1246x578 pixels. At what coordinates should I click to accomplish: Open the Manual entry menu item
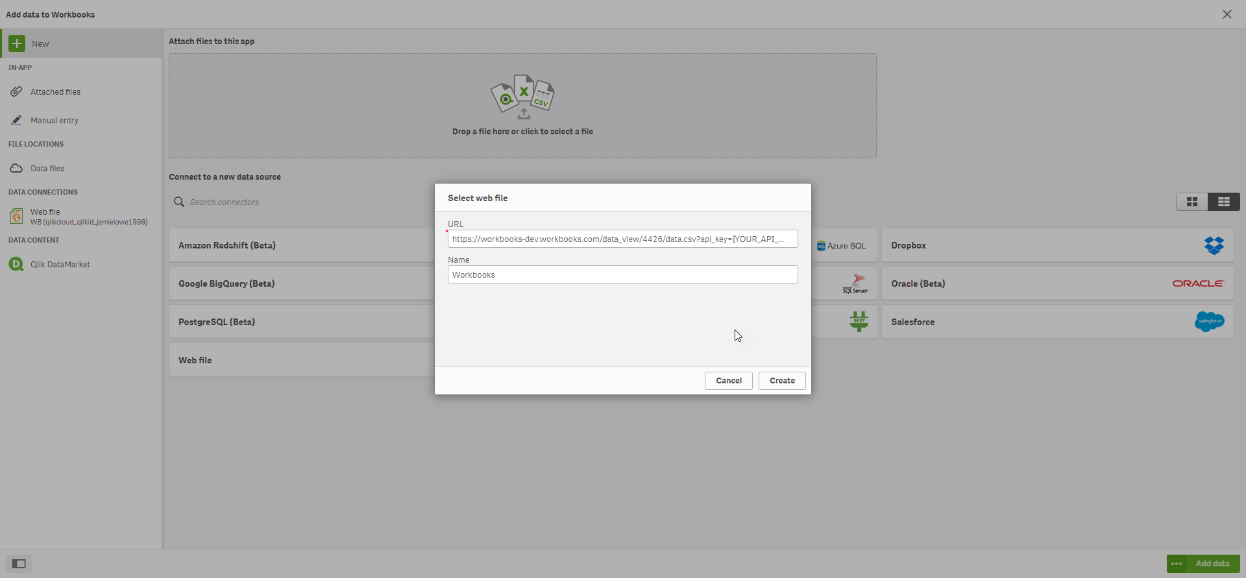coord(80,120)
